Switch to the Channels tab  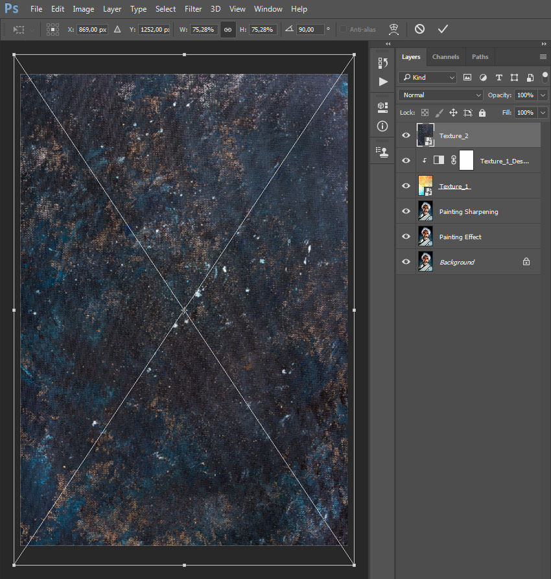coord(445,57)
